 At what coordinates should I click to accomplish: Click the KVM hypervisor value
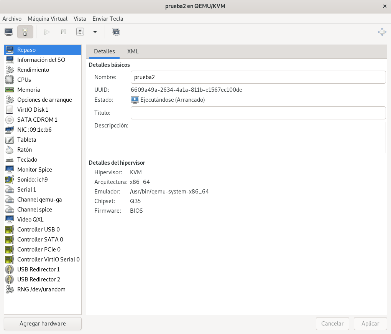[x=136, y=172]
